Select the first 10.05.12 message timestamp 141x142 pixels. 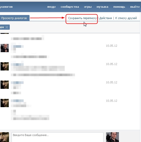click(111, 46)
